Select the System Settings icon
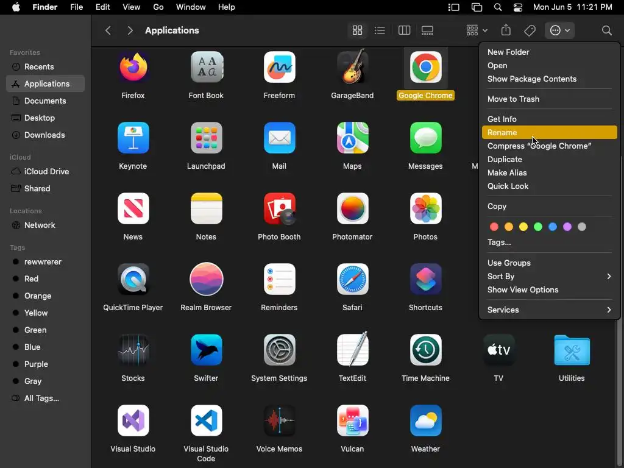Screen dimensions: 624x468 pyautogui.click(x=279, y=350)
